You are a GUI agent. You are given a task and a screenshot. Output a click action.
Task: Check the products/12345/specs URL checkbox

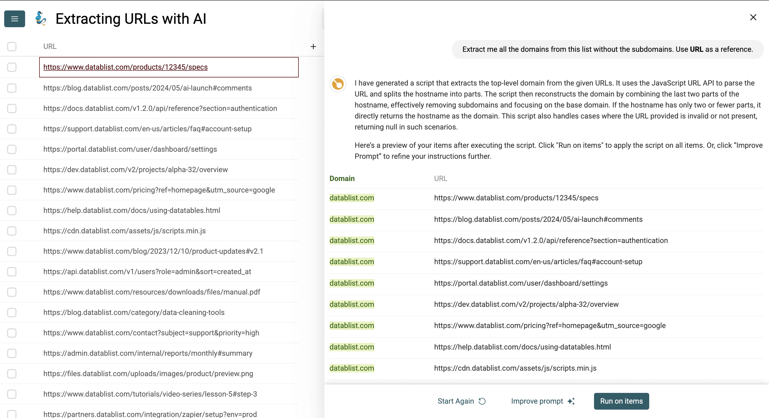pyautogui.click(x=12, y=67)
